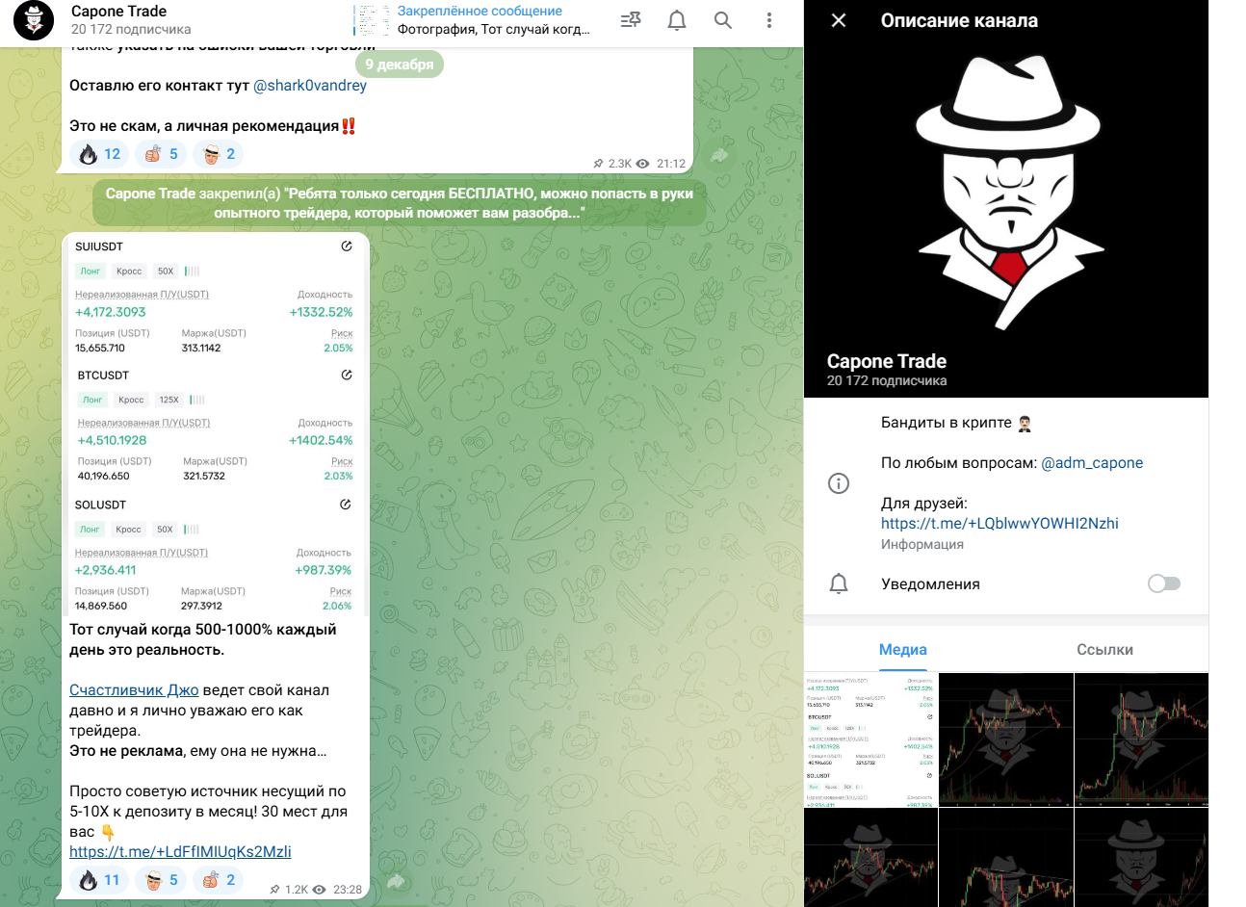The height and width of the screenshot is (907, 1246).
Task: Open the three-dot more options menu
Action: tap(768, 20)
